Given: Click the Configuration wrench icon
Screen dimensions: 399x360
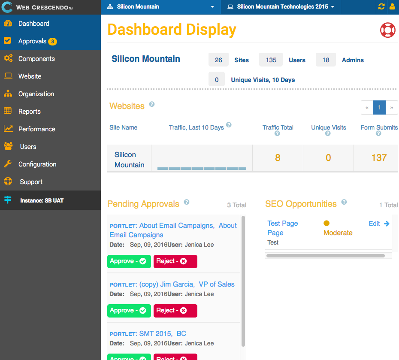Looking at the screenshot, I should point(8,164).
